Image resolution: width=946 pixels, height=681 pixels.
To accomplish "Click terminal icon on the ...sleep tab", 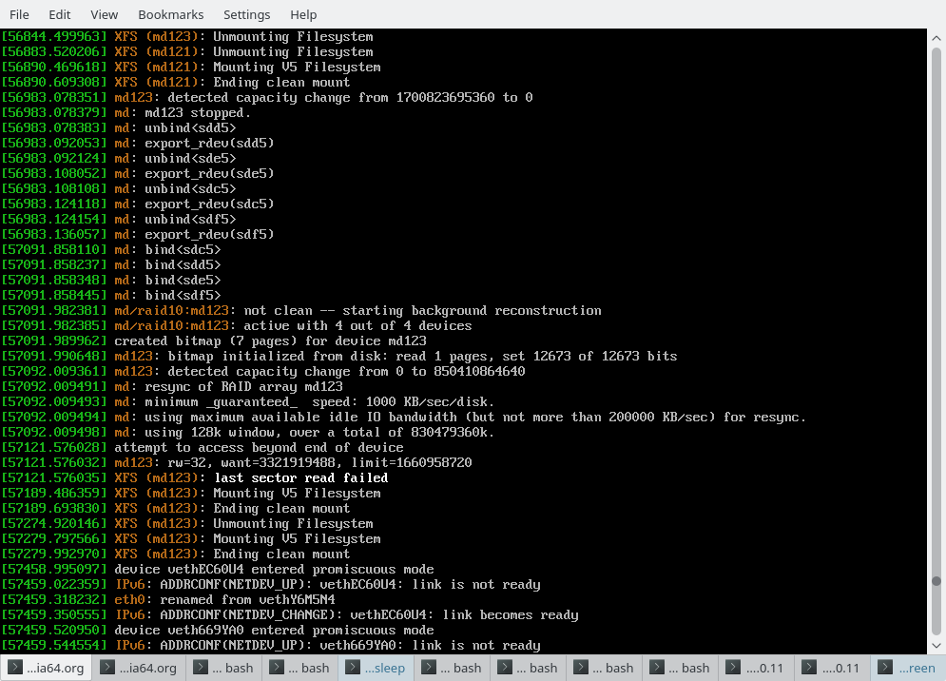I will pos(353,667).
